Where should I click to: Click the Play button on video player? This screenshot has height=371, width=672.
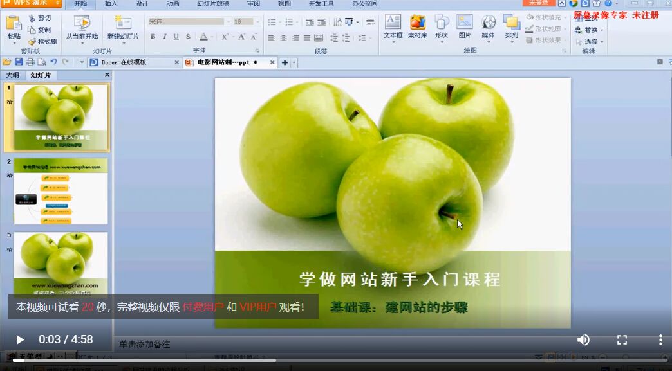pos(20,339)
